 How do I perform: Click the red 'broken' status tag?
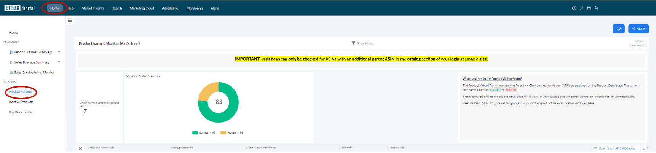pos(511,90)
